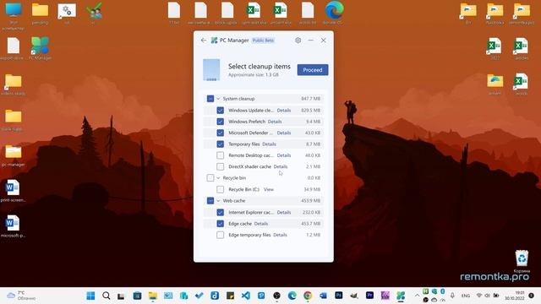
Task: Select the microsoft-p Word document icon
Action: click(x=14, y=226)
